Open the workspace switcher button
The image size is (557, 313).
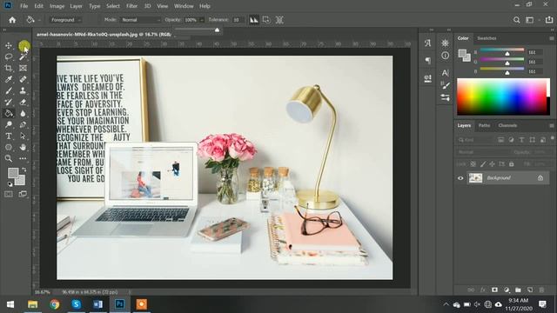[530, 20]
